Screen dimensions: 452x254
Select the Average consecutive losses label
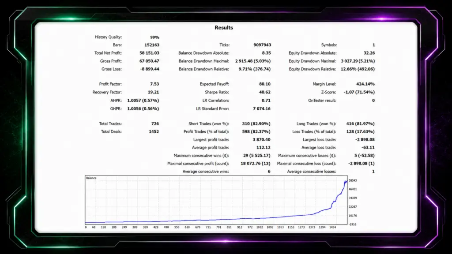[x=312, y=172]
